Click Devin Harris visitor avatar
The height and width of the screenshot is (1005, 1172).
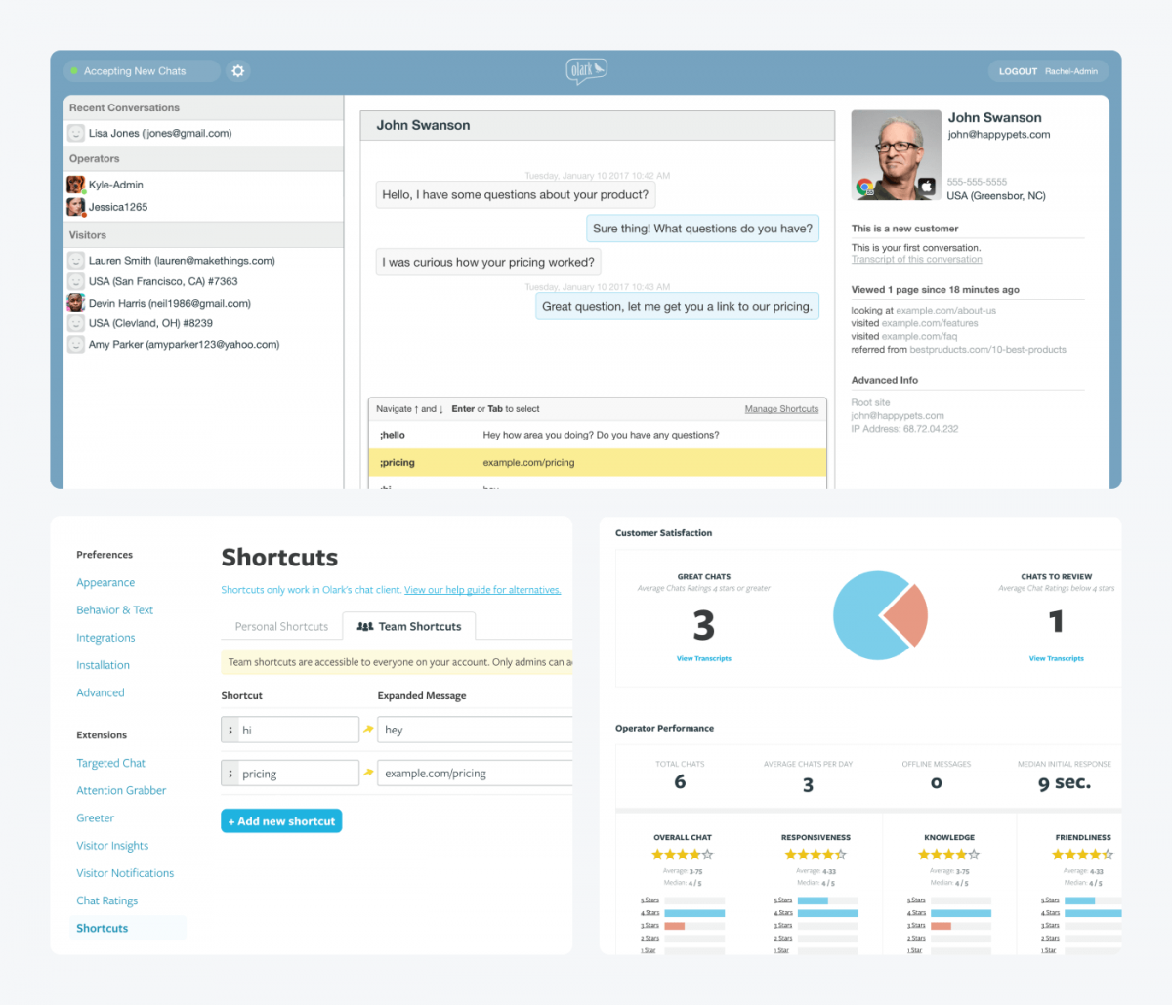[75, 303]
